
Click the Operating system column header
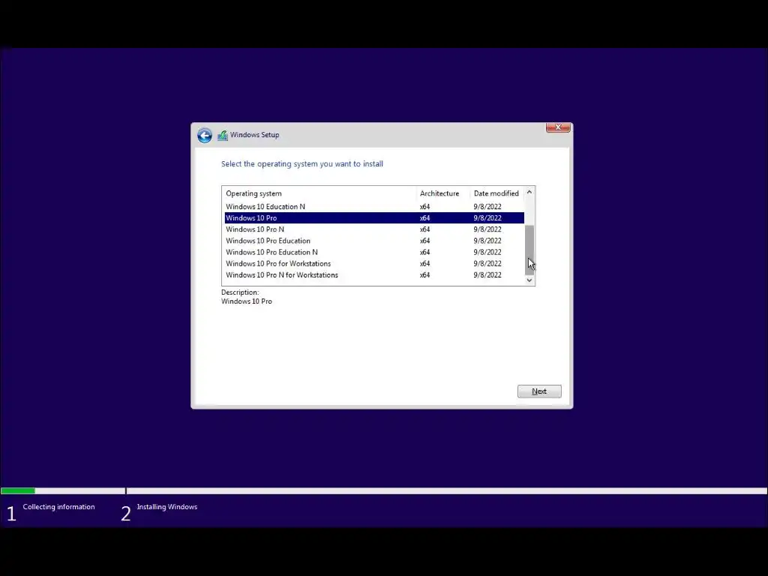pos(319,193)
